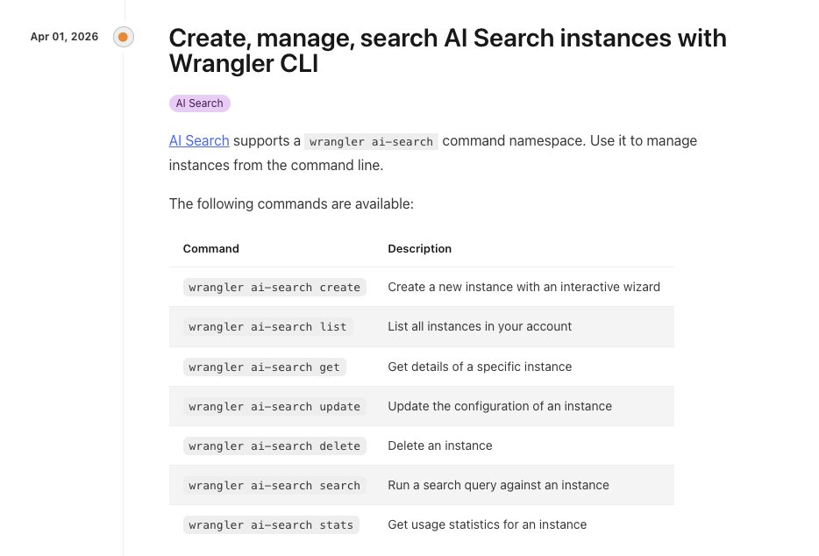This screenshot has height=556, width=819.
Task: Select 'wrangler ai-search search' code cell
Action: (274, 486)
